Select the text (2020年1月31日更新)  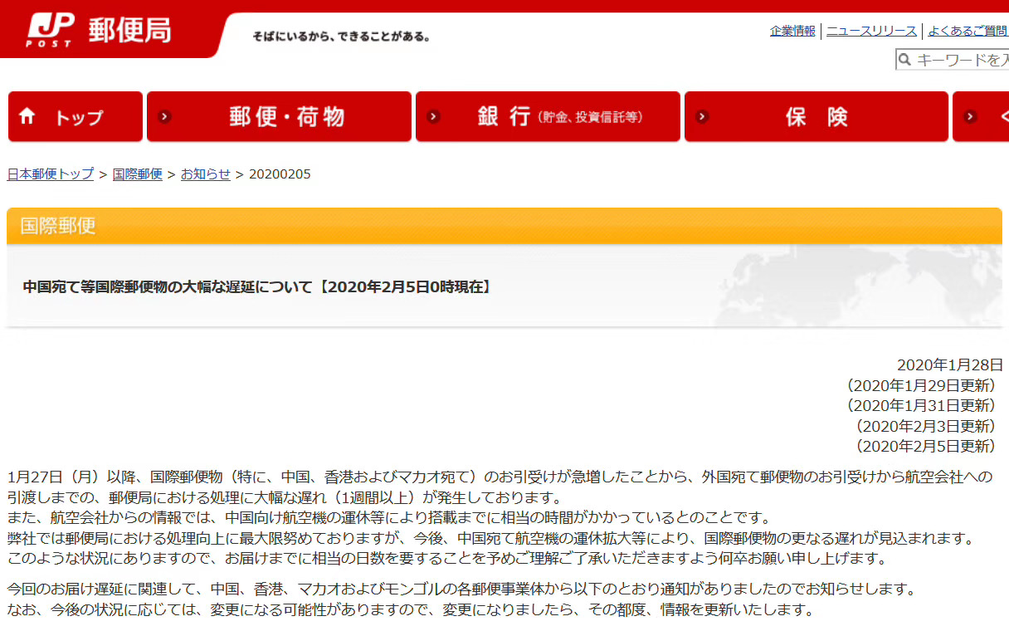click(x=919, y=406)
